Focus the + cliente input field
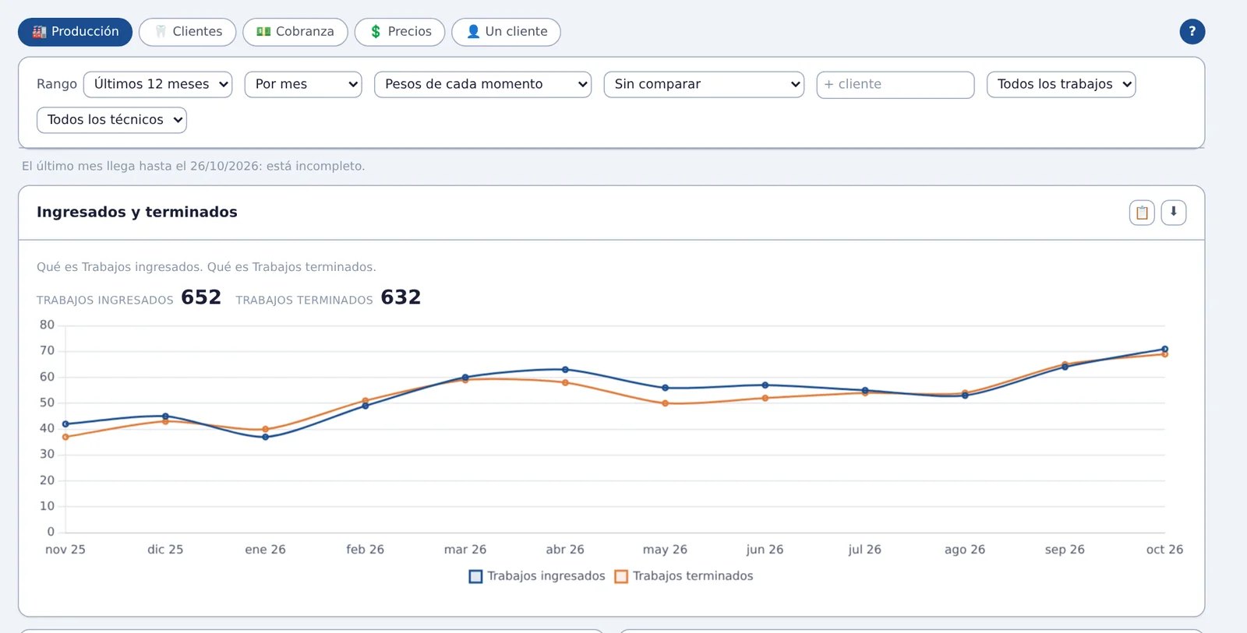The width and height of the screenshot is (1247, 633). coord(896,85)
